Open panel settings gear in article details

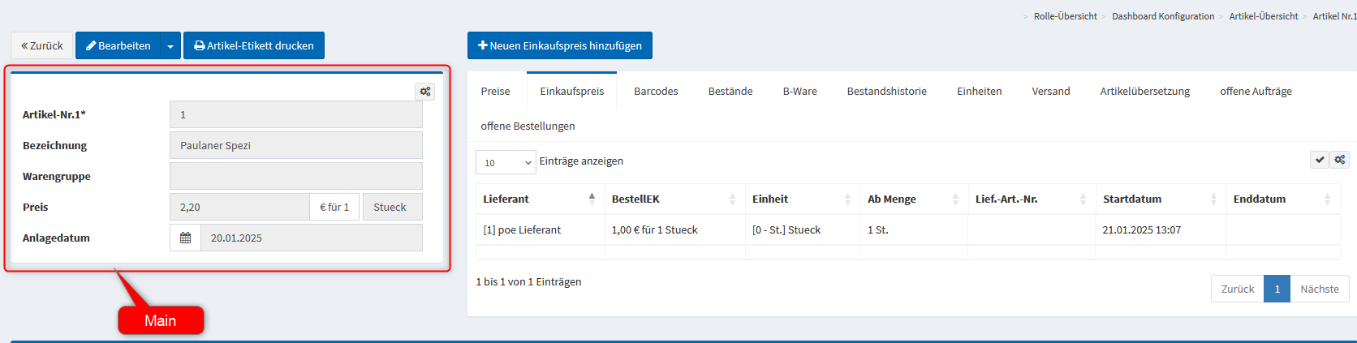click(424, 92)
